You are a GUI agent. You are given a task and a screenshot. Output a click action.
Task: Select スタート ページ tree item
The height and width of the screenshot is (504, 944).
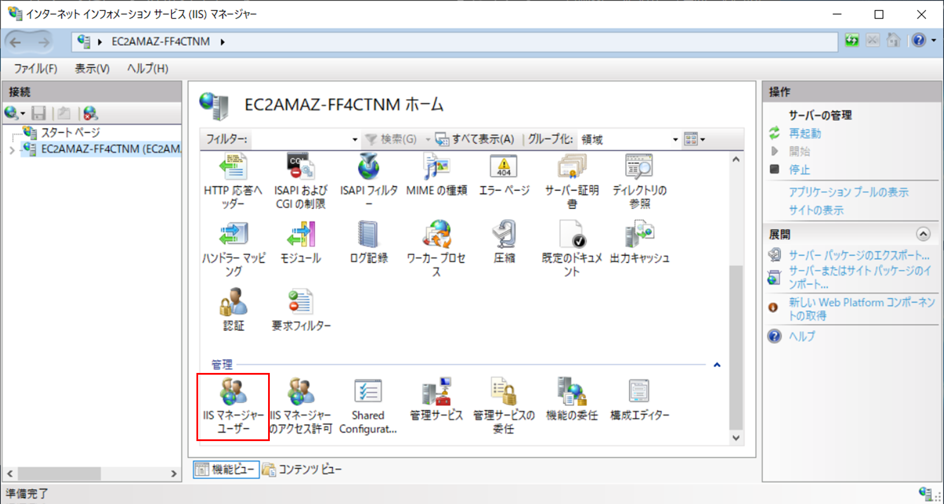[70, 133]
